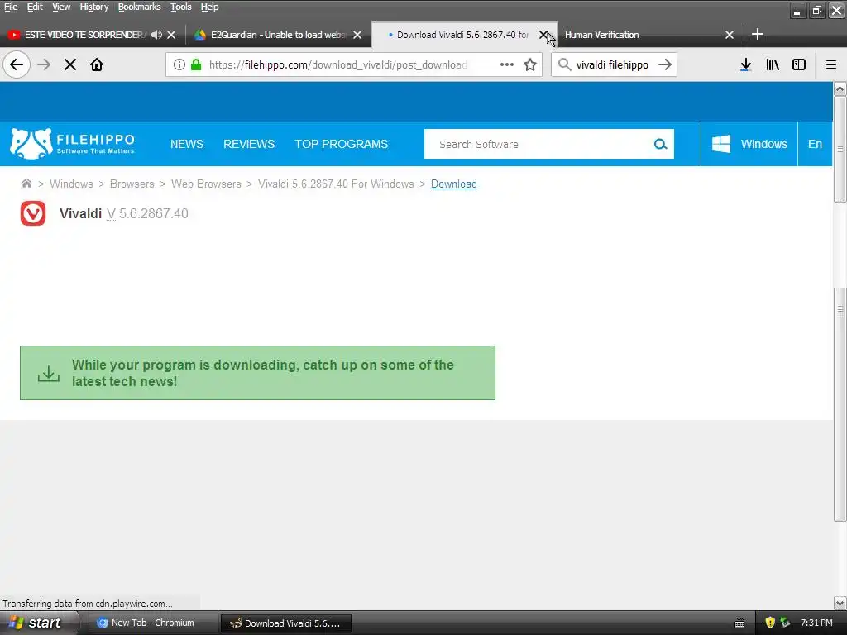Switch to New Tab - Chromium taskbar window
Screen dimensions: 847x635
pyautogui.click(x=152, y=623)
